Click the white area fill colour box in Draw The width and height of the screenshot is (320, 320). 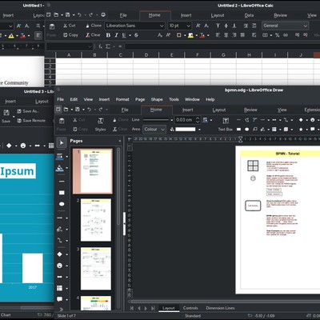(x=186, y=130)
